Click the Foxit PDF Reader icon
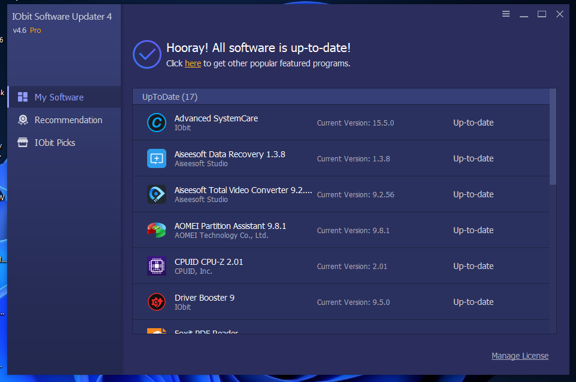 tap(157, 331)
